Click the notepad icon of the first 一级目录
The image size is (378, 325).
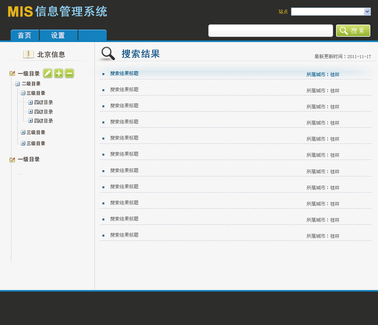pos(12,73)
